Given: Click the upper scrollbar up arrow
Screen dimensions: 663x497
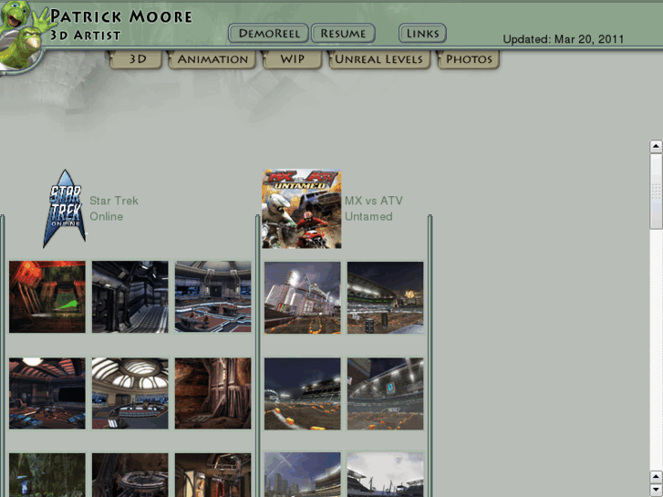Looking at the screenshot, I should [656, 146].
